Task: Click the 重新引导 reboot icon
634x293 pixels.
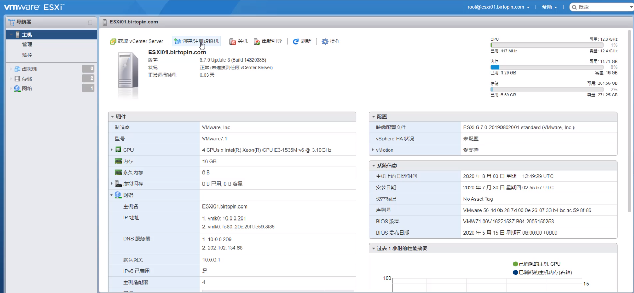Action: (257, 41)
